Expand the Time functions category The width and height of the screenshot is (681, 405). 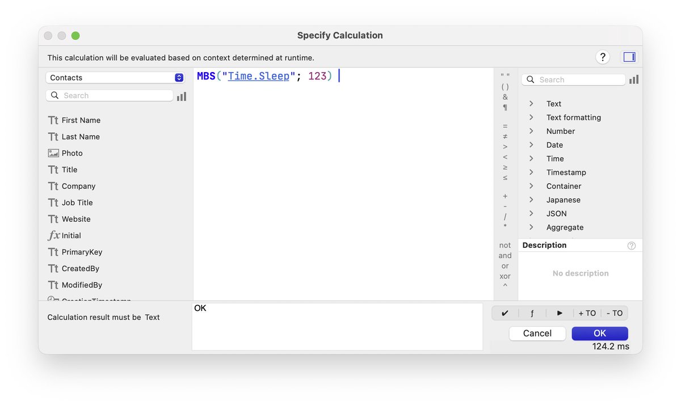click(x=532, y=159)
